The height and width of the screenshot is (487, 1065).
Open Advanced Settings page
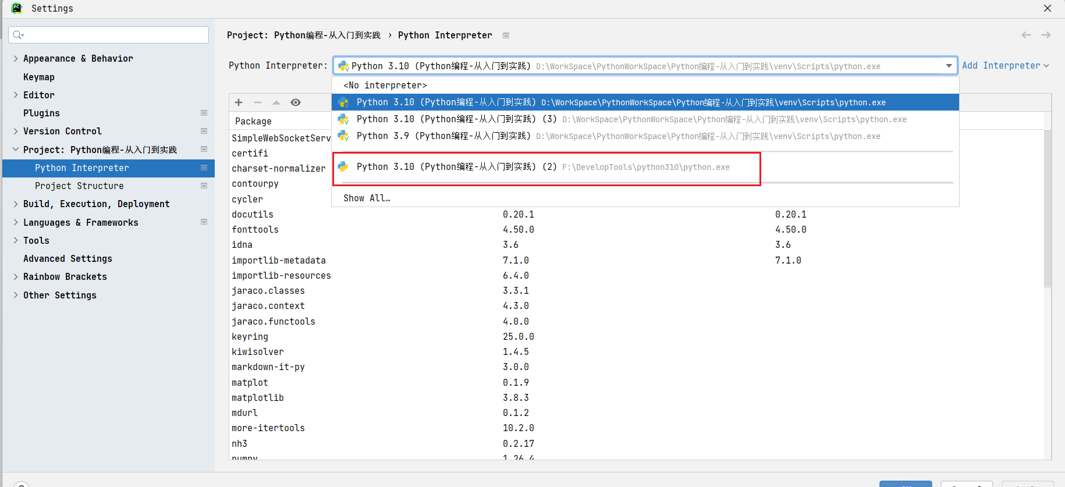click(x=68, y=258)
